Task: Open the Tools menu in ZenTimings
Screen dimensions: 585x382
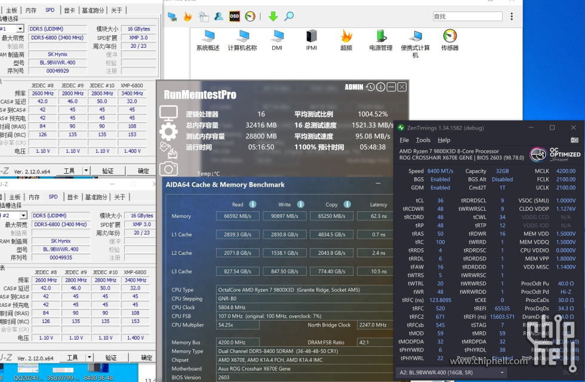Action: pos(423,140)
